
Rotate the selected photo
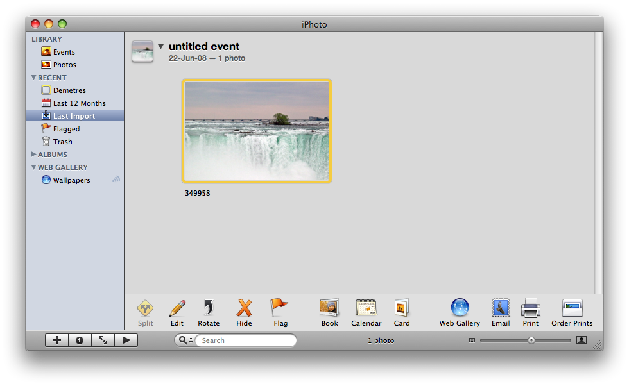tap(209, 309)
